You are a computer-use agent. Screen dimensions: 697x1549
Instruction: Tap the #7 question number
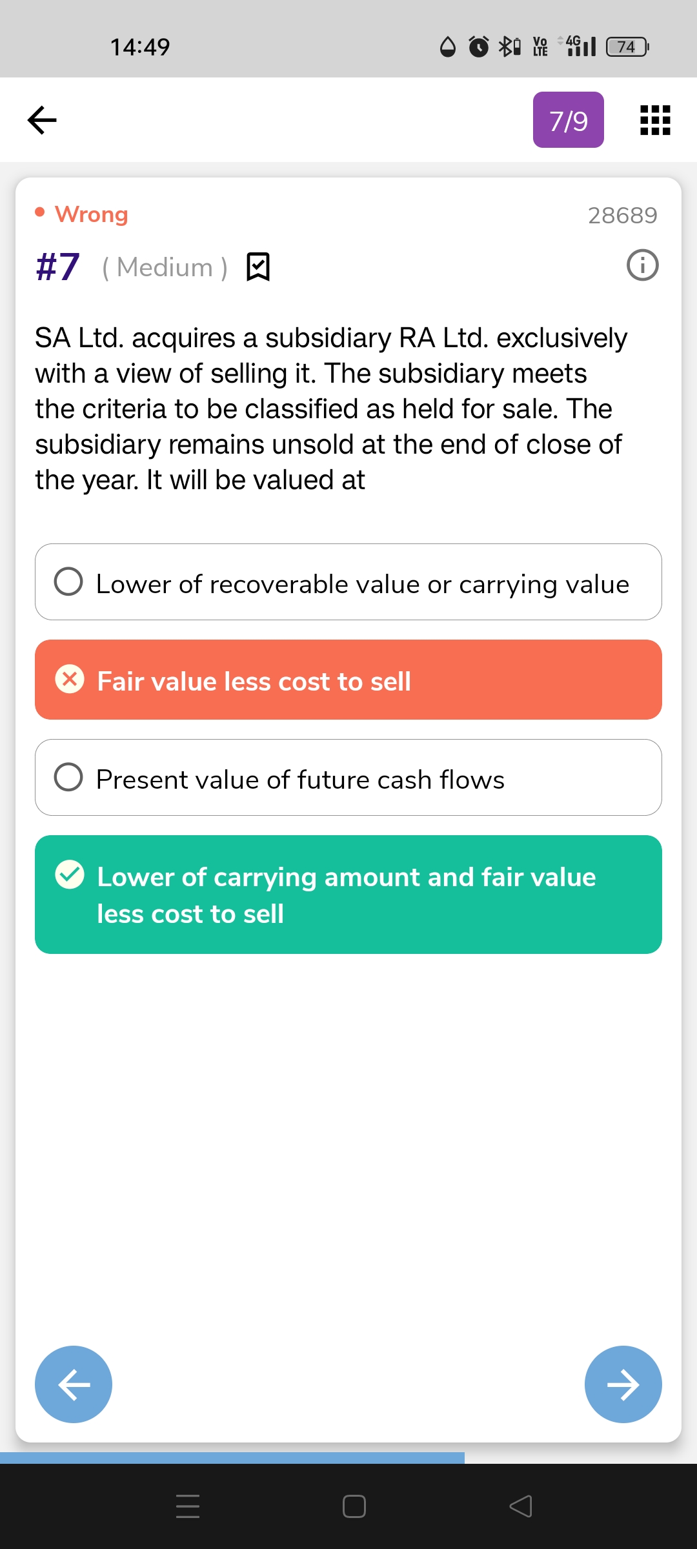click(x=58, y=267)
